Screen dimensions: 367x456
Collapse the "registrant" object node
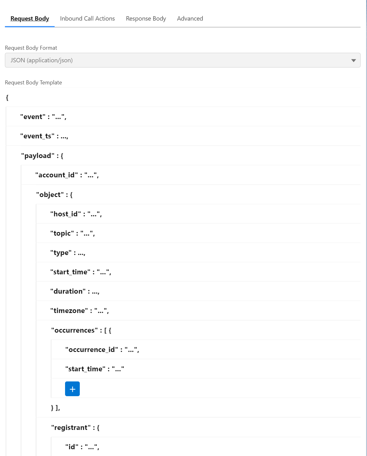tap(75, 427)
